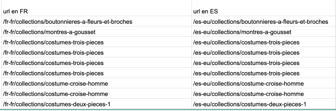Click the first /es-eu costumes-trois-pieces cell
Image resolution: width=336 pixels, height=111 pixels.
click(x=263, y=42)
